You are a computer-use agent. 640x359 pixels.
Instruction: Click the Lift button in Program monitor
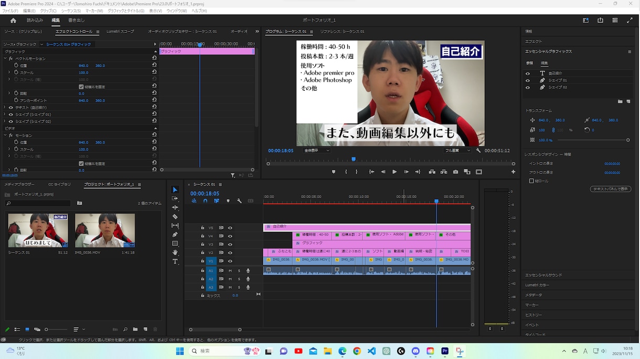pyautogui.click(x=432, y=172)
